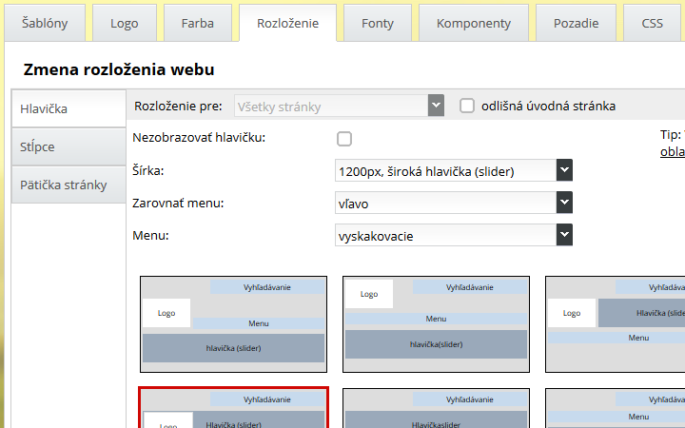685x428 pixels.
Task: Choose the Hlavičkaslider layout thumbnail in second row
Action: [436, 408]
